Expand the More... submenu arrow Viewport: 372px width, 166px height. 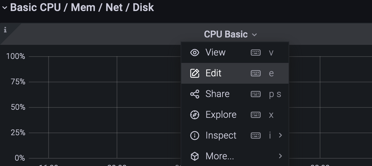click(281, 156)
